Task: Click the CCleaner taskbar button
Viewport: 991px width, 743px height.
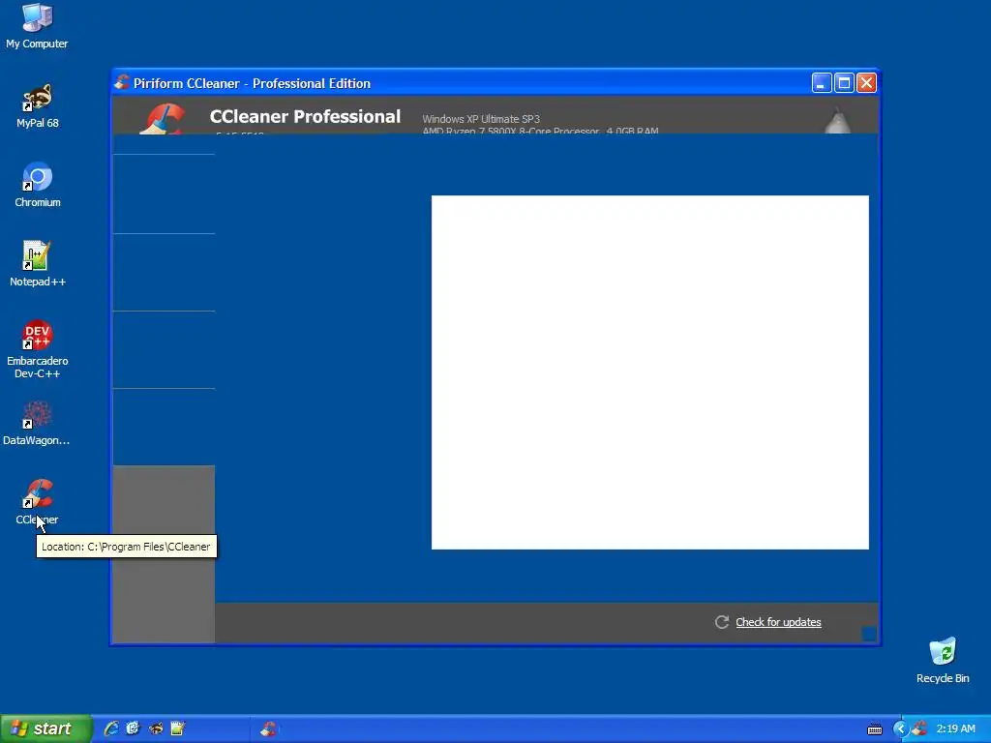Action: pyautogui.click(x=269, y=729)
